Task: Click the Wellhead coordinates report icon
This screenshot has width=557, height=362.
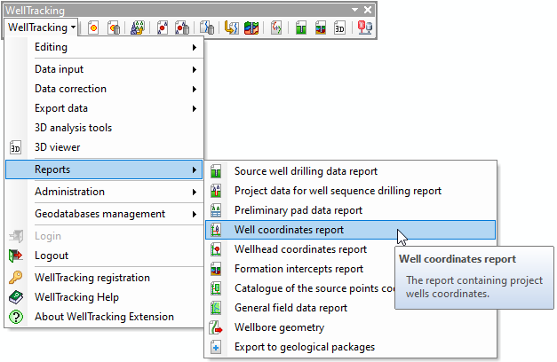Action: [216, 249]
